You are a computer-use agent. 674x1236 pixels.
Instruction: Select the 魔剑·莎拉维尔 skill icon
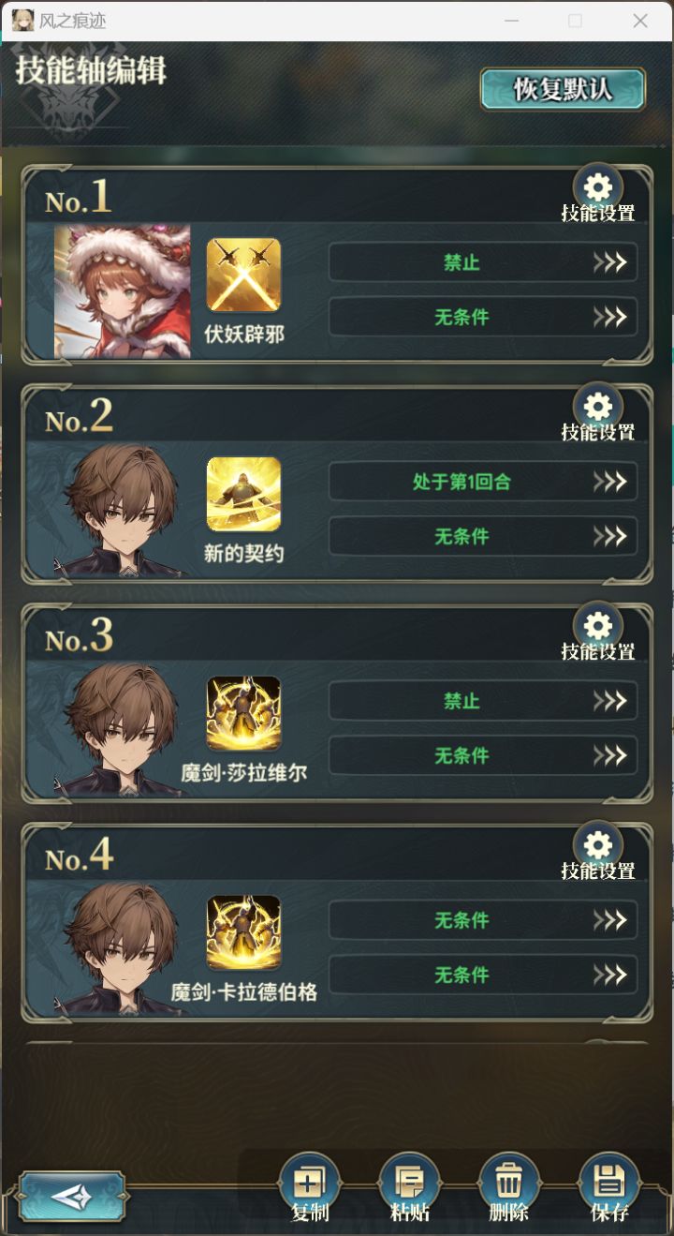click(x=243, y=713)
